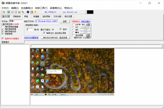Click the black display box in toolbar
Viewport: 164px width, 109px height.
[x=90, y=12]
